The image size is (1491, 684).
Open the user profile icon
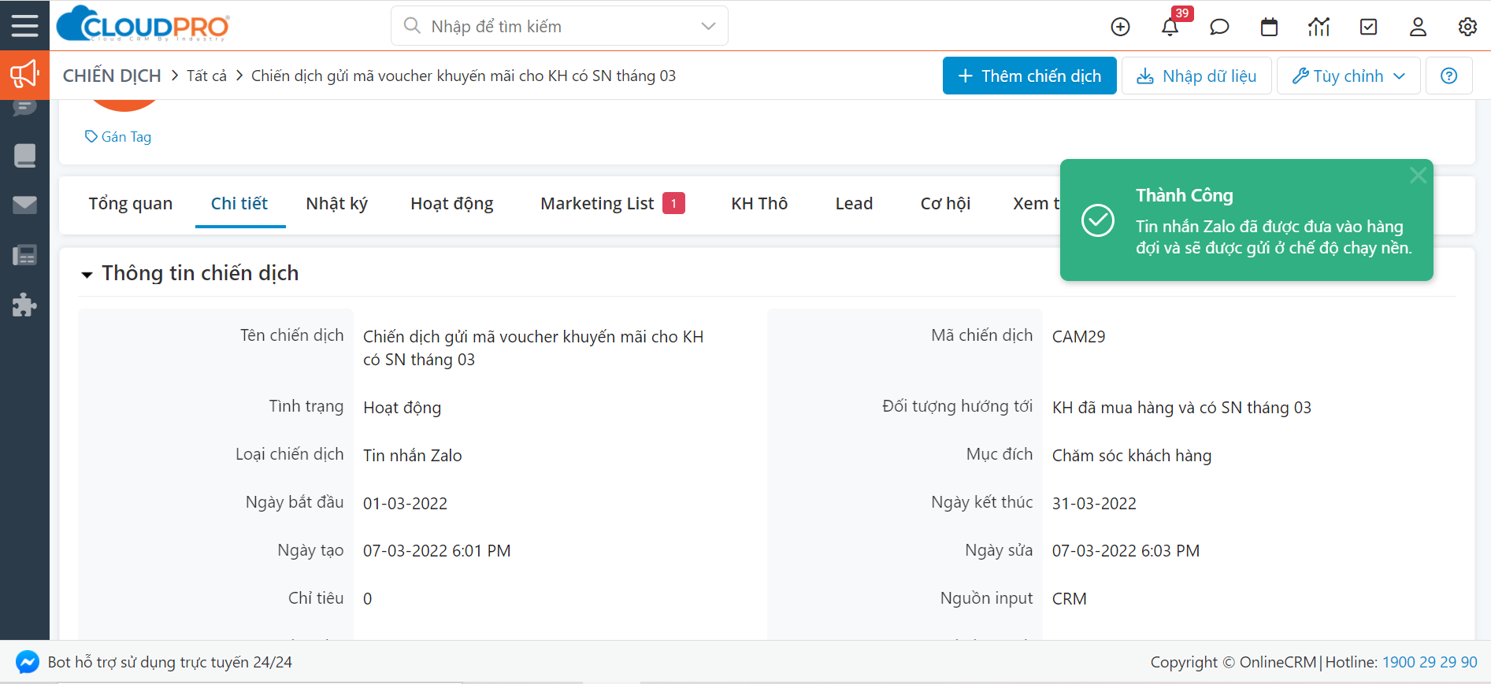1418,27
